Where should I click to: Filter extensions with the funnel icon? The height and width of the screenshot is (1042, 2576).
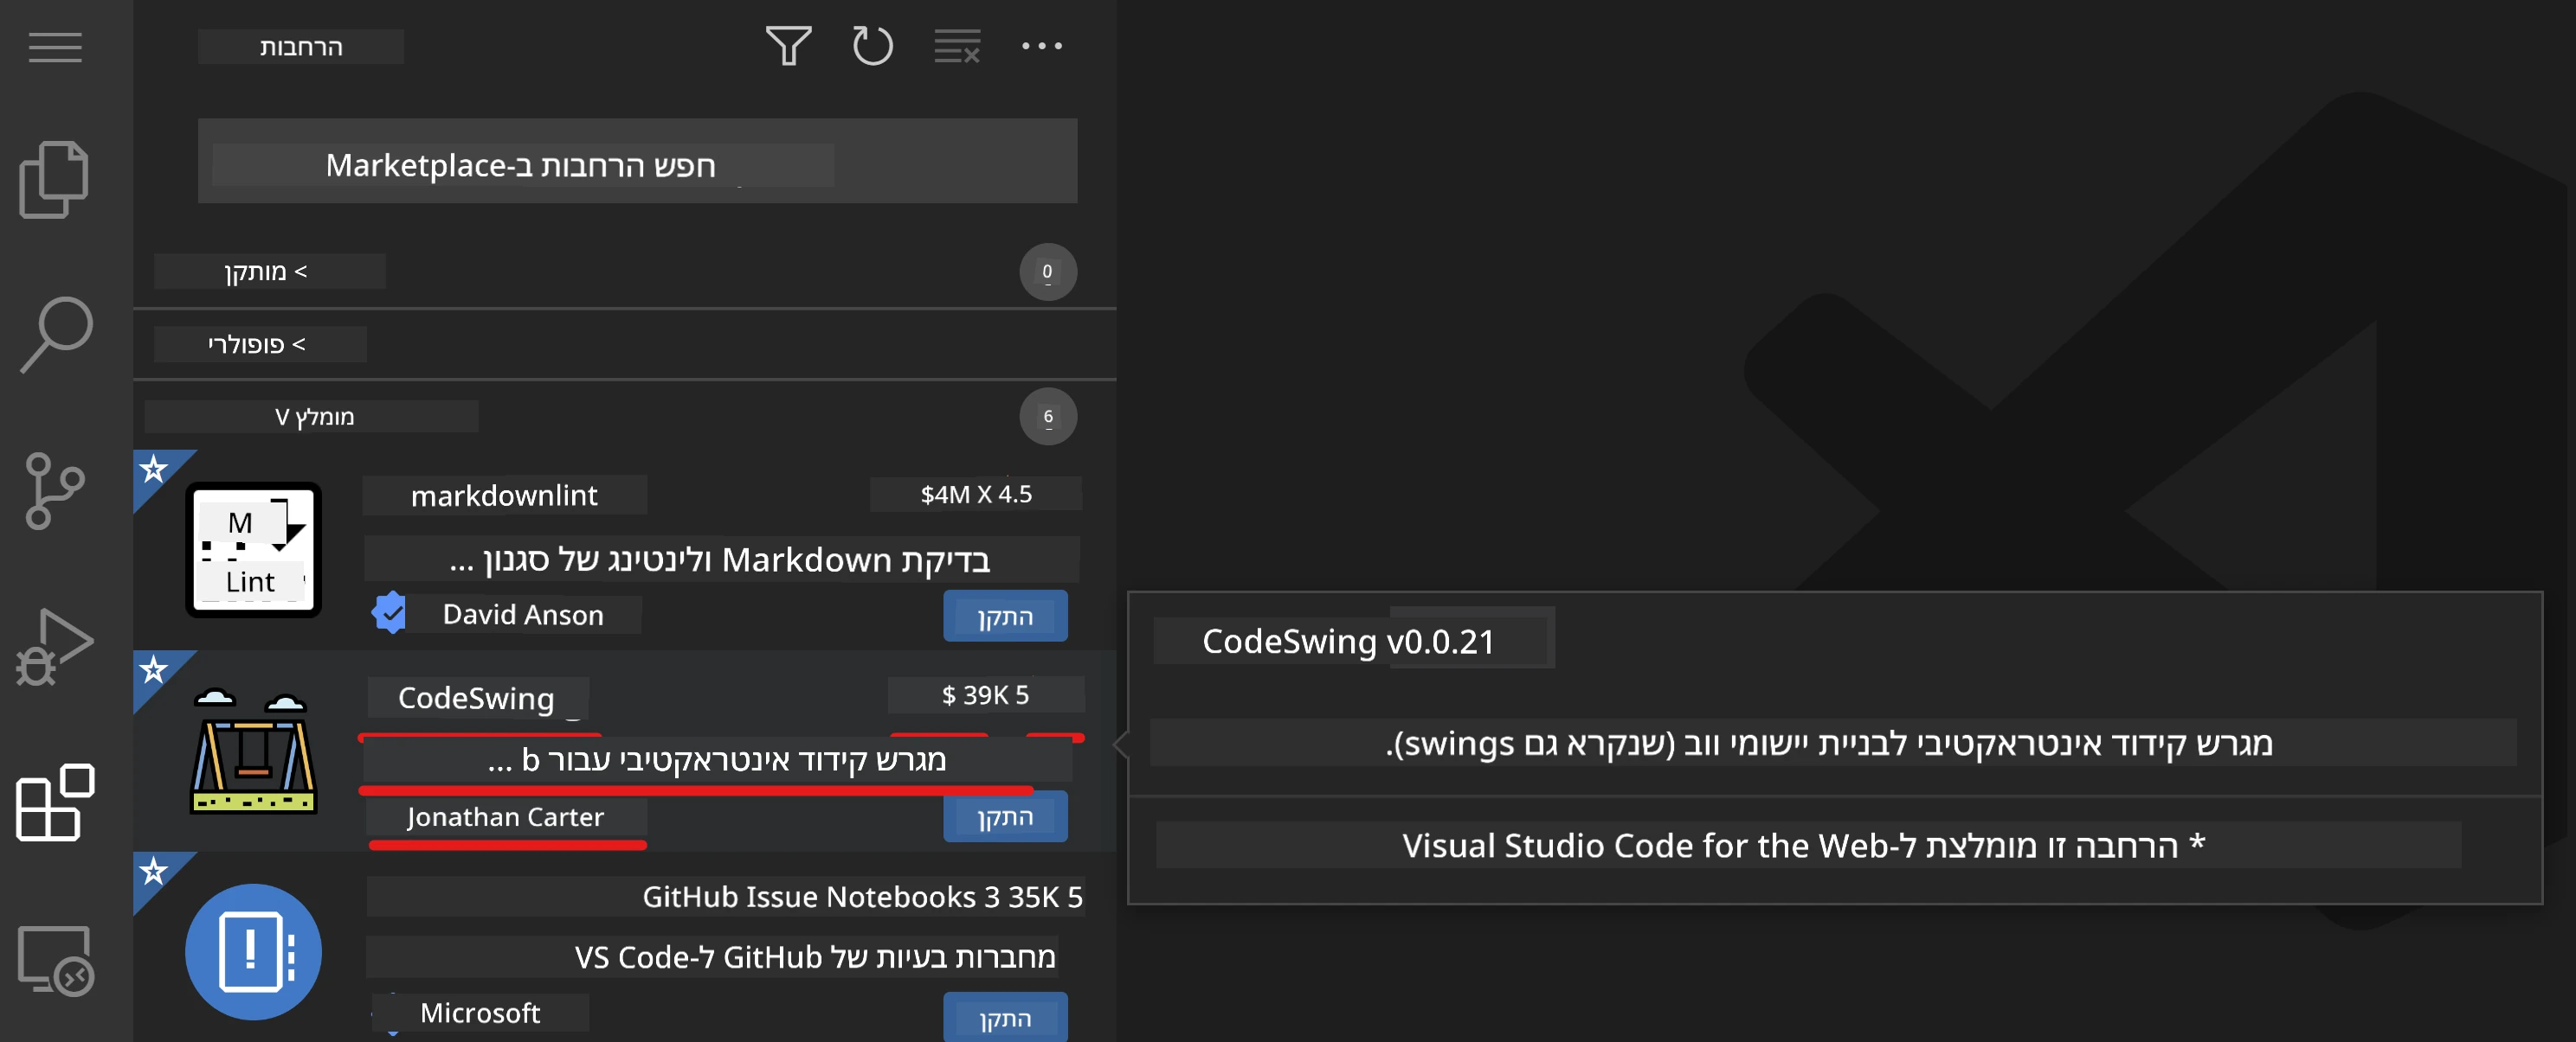788,46
